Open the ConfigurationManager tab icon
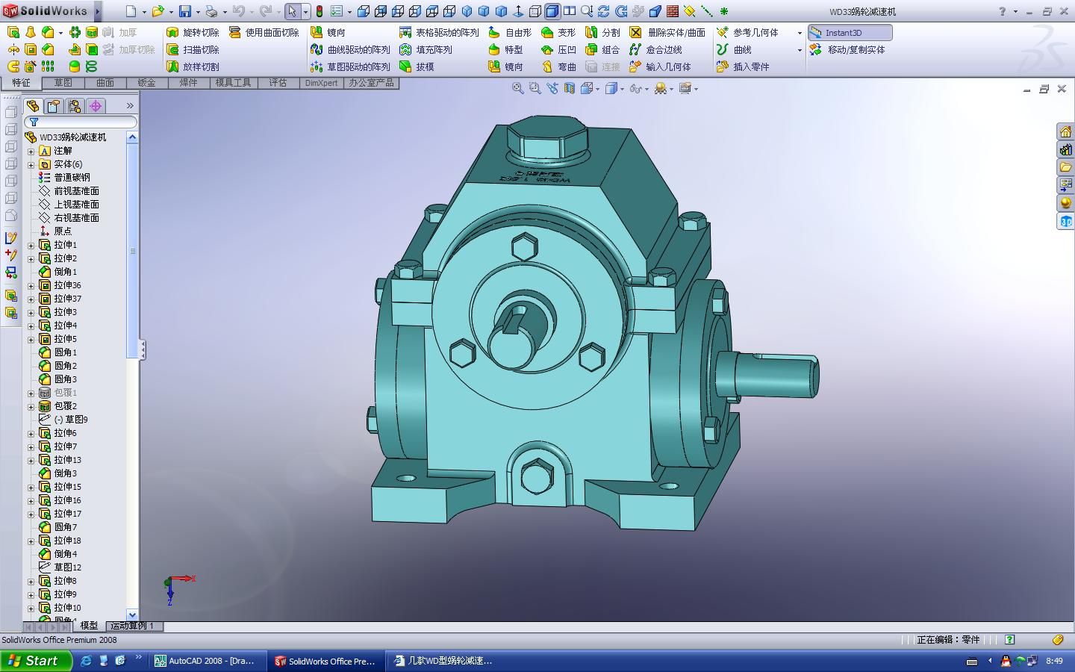This screenshot has width=1075, height=672. 74,106
